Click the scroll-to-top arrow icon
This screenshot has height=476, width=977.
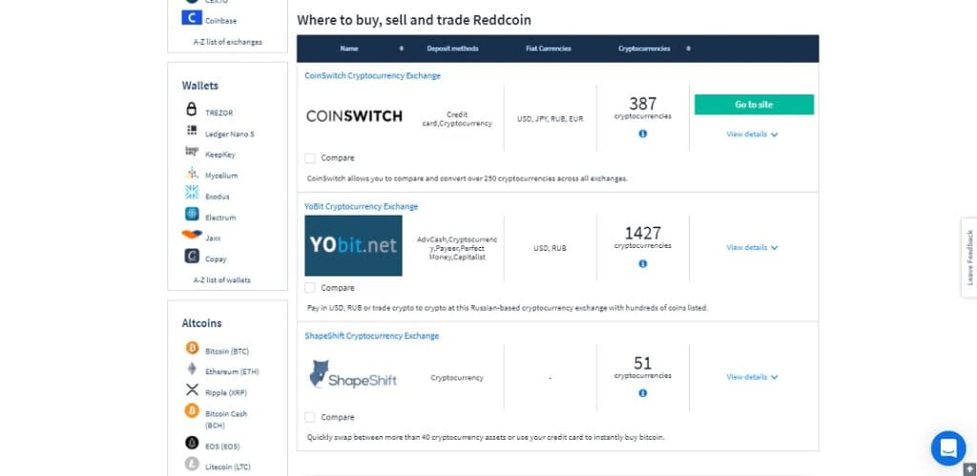(x=969, y=469)
